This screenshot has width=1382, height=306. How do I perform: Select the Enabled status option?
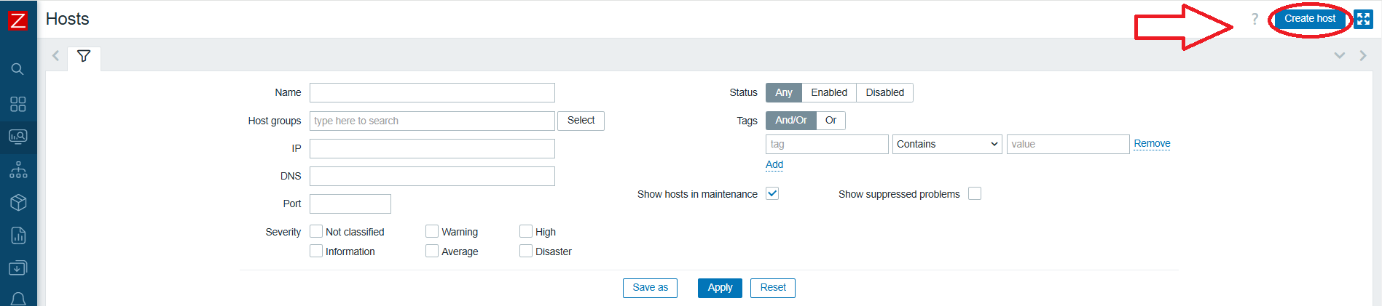click(829, 92)
